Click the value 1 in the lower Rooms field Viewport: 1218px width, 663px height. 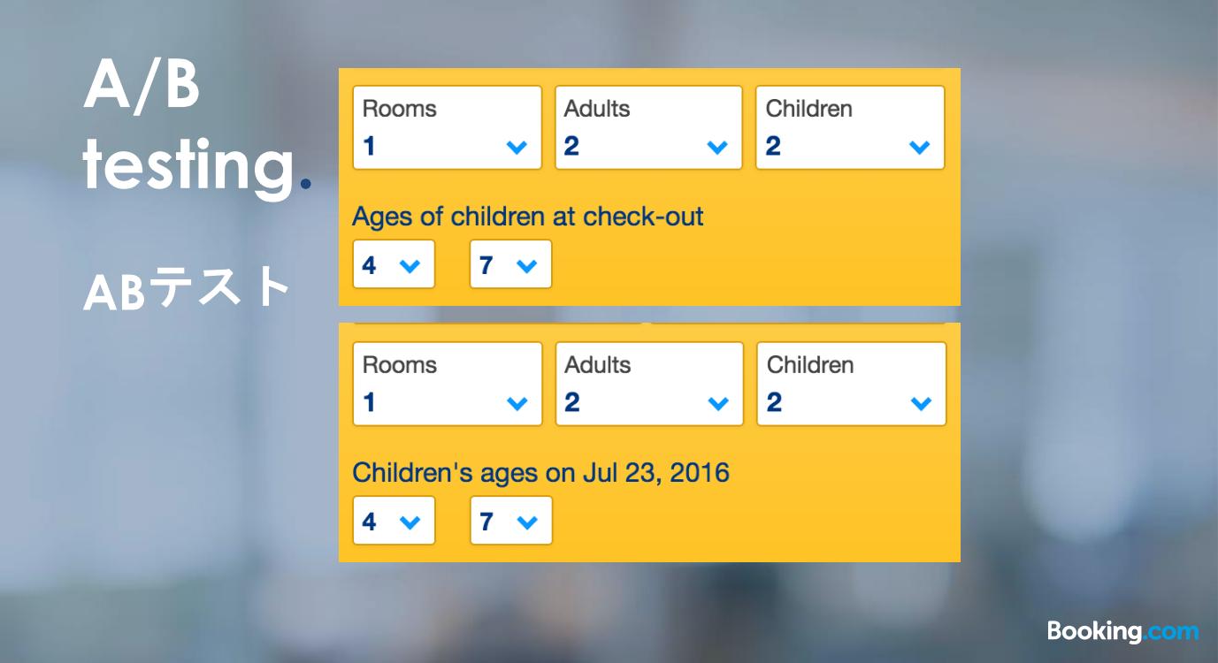pyautogui.click(x=370, y=403)
